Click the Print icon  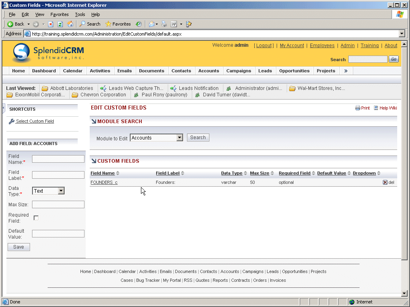358,108
